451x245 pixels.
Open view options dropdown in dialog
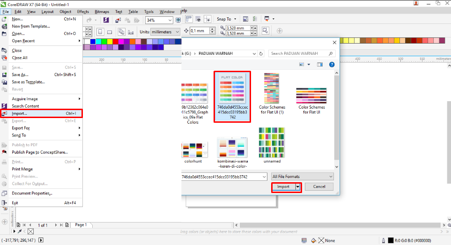tap(309, 65)
